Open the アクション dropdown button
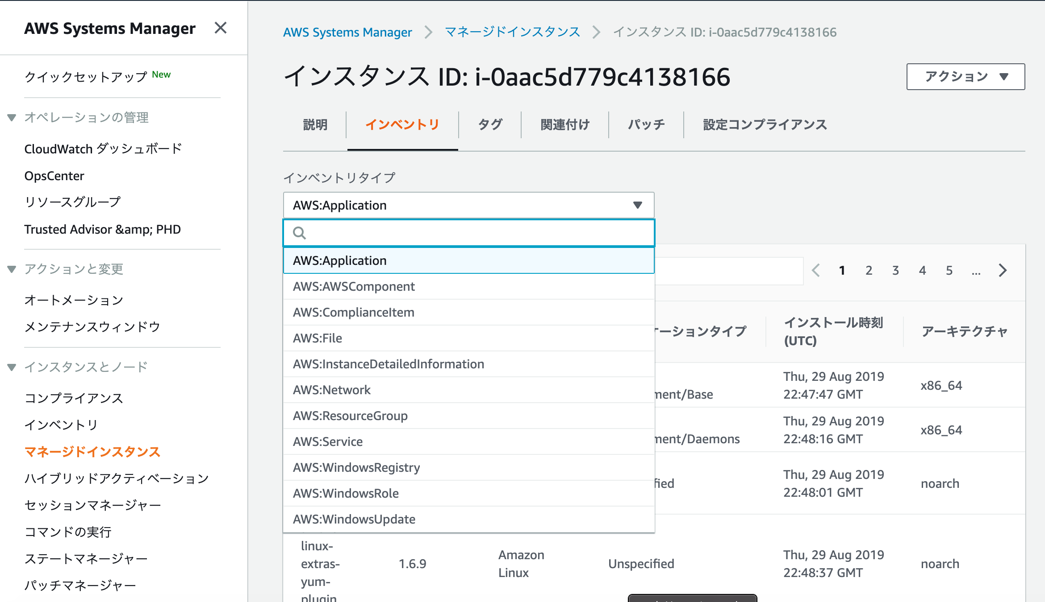1045x602 pixels. 966,77
